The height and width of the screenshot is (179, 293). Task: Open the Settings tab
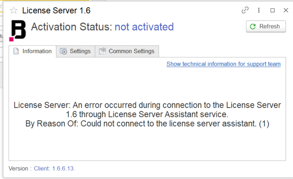[76, 52]
